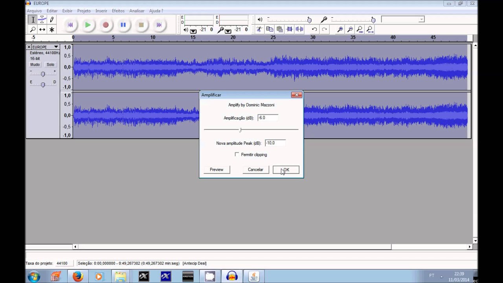
Task: Click the Silence audio icon
Action: tap(299, 29)
